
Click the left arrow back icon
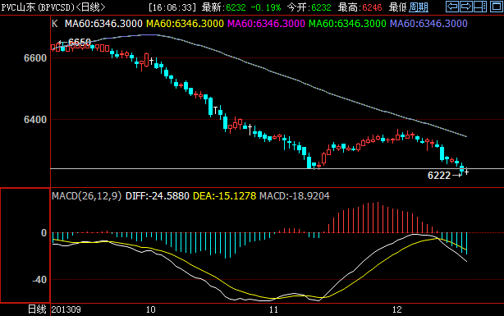coord(452,7)
